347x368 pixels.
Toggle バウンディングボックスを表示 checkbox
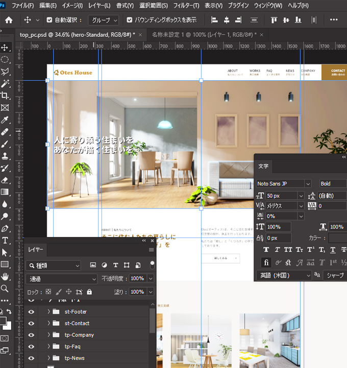129,20
